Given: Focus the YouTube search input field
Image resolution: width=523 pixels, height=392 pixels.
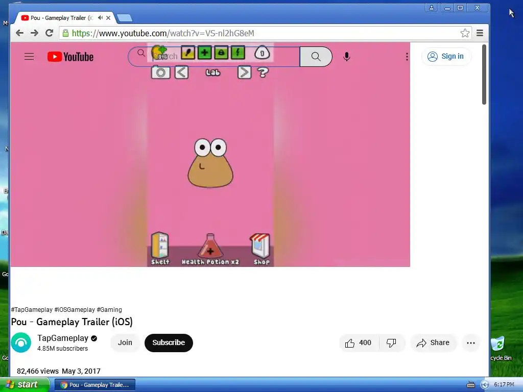Looking at the screenshot, I should [x=214, y=57].
